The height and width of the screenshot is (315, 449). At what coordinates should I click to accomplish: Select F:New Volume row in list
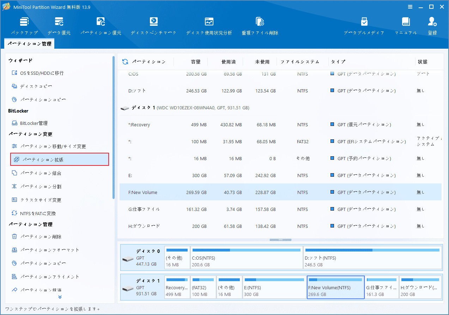280,192
